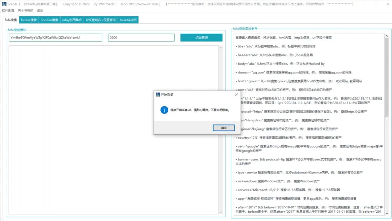
Task: Switch to the hunter搜索 tab
Action: click(29, 20)
